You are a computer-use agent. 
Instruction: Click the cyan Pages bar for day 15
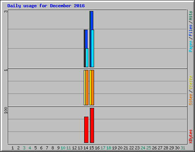93,48
